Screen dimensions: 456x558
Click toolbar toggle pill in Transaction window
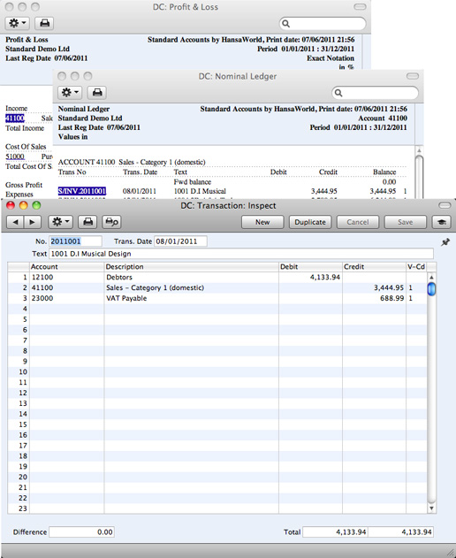click(445, 205)
